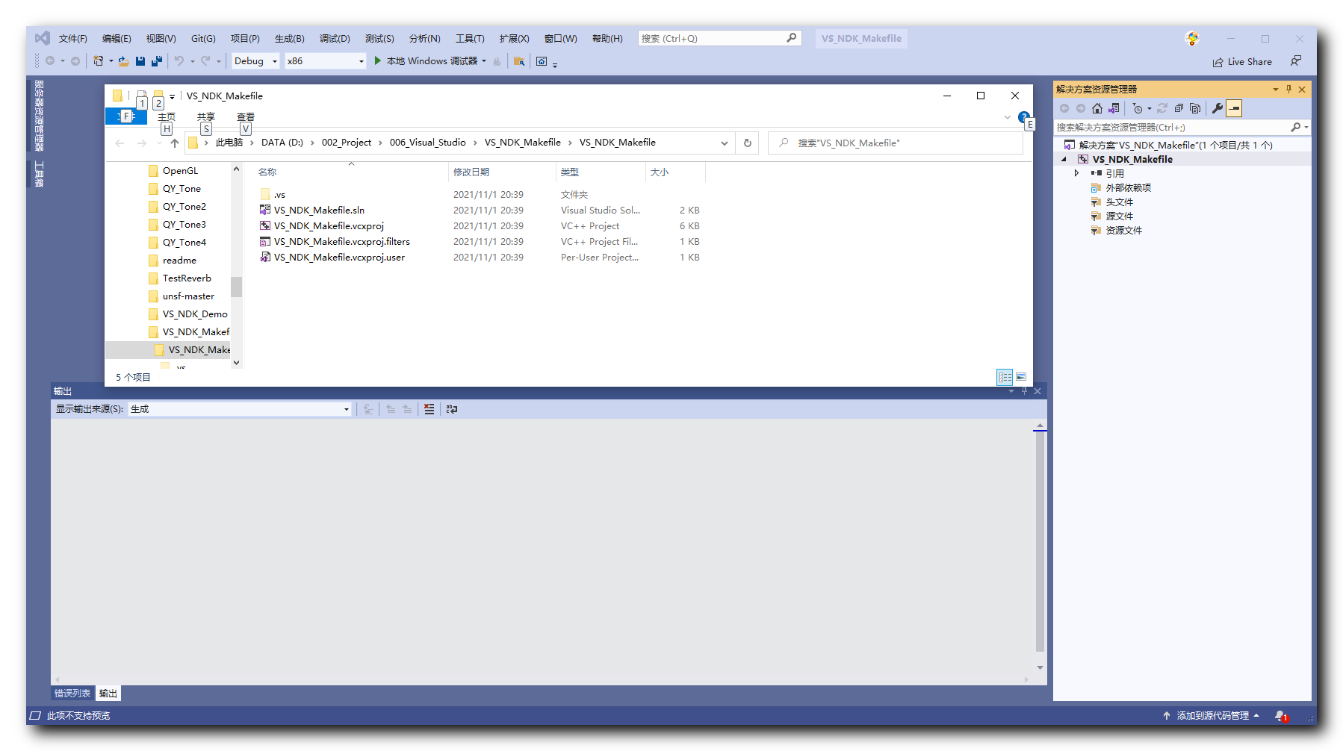Clear all output with red X list icon
Screen dimensions: 1343x751
(x=429, y=409)
